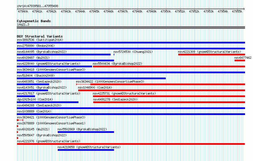Open the nsv6484268 (Sedlazeck2020) label
253x161 pixels.
coord(39,105)
